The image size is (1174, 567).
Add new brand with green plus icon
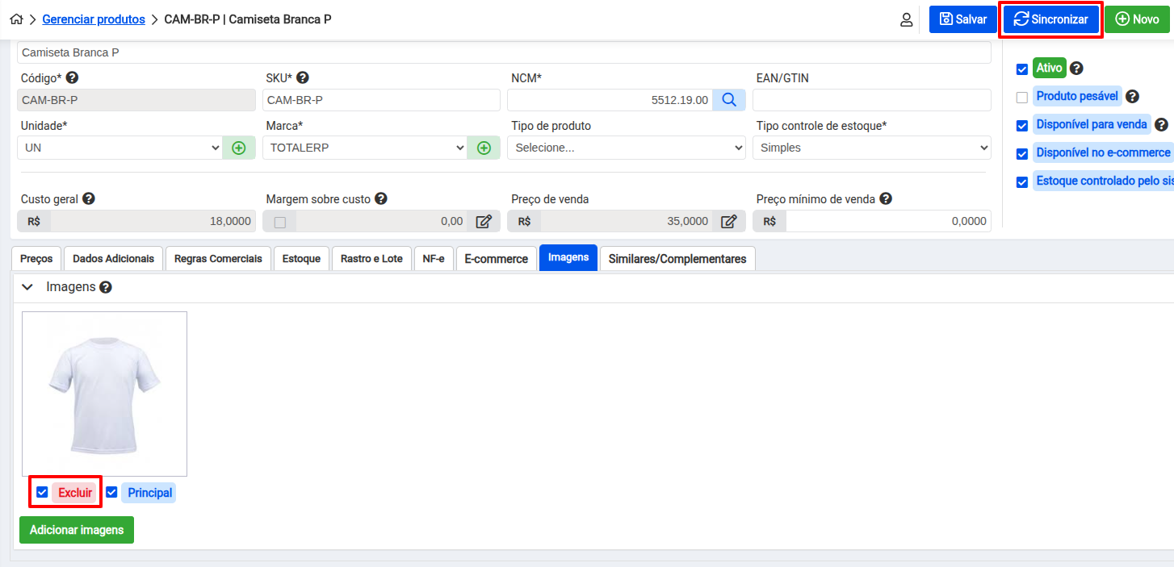[484, 148]
